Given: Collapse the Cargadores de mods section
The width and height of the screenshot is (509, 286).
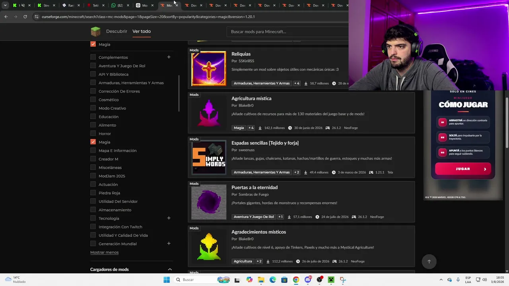Looking at the screenshot, I should coord(170,269).
